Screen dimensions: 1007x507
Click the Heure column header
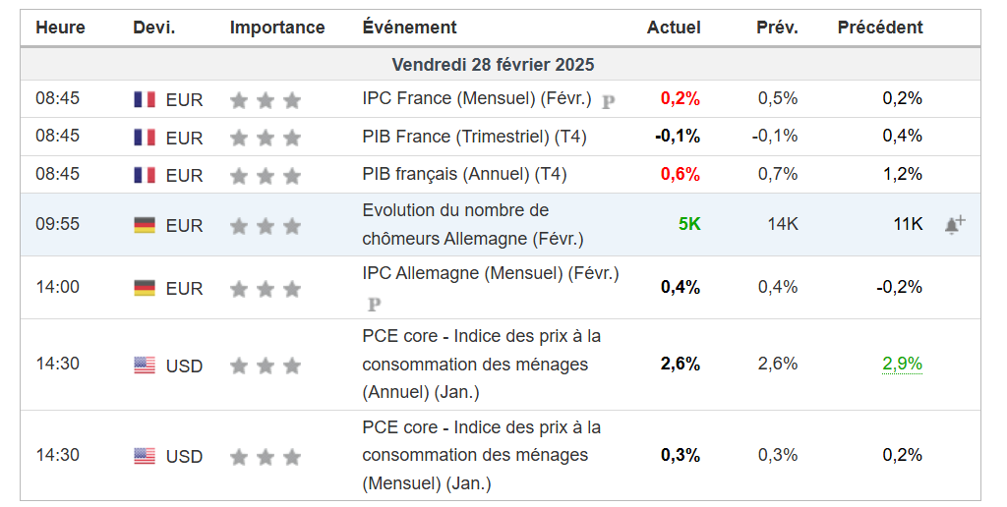[x=60, y=28]
